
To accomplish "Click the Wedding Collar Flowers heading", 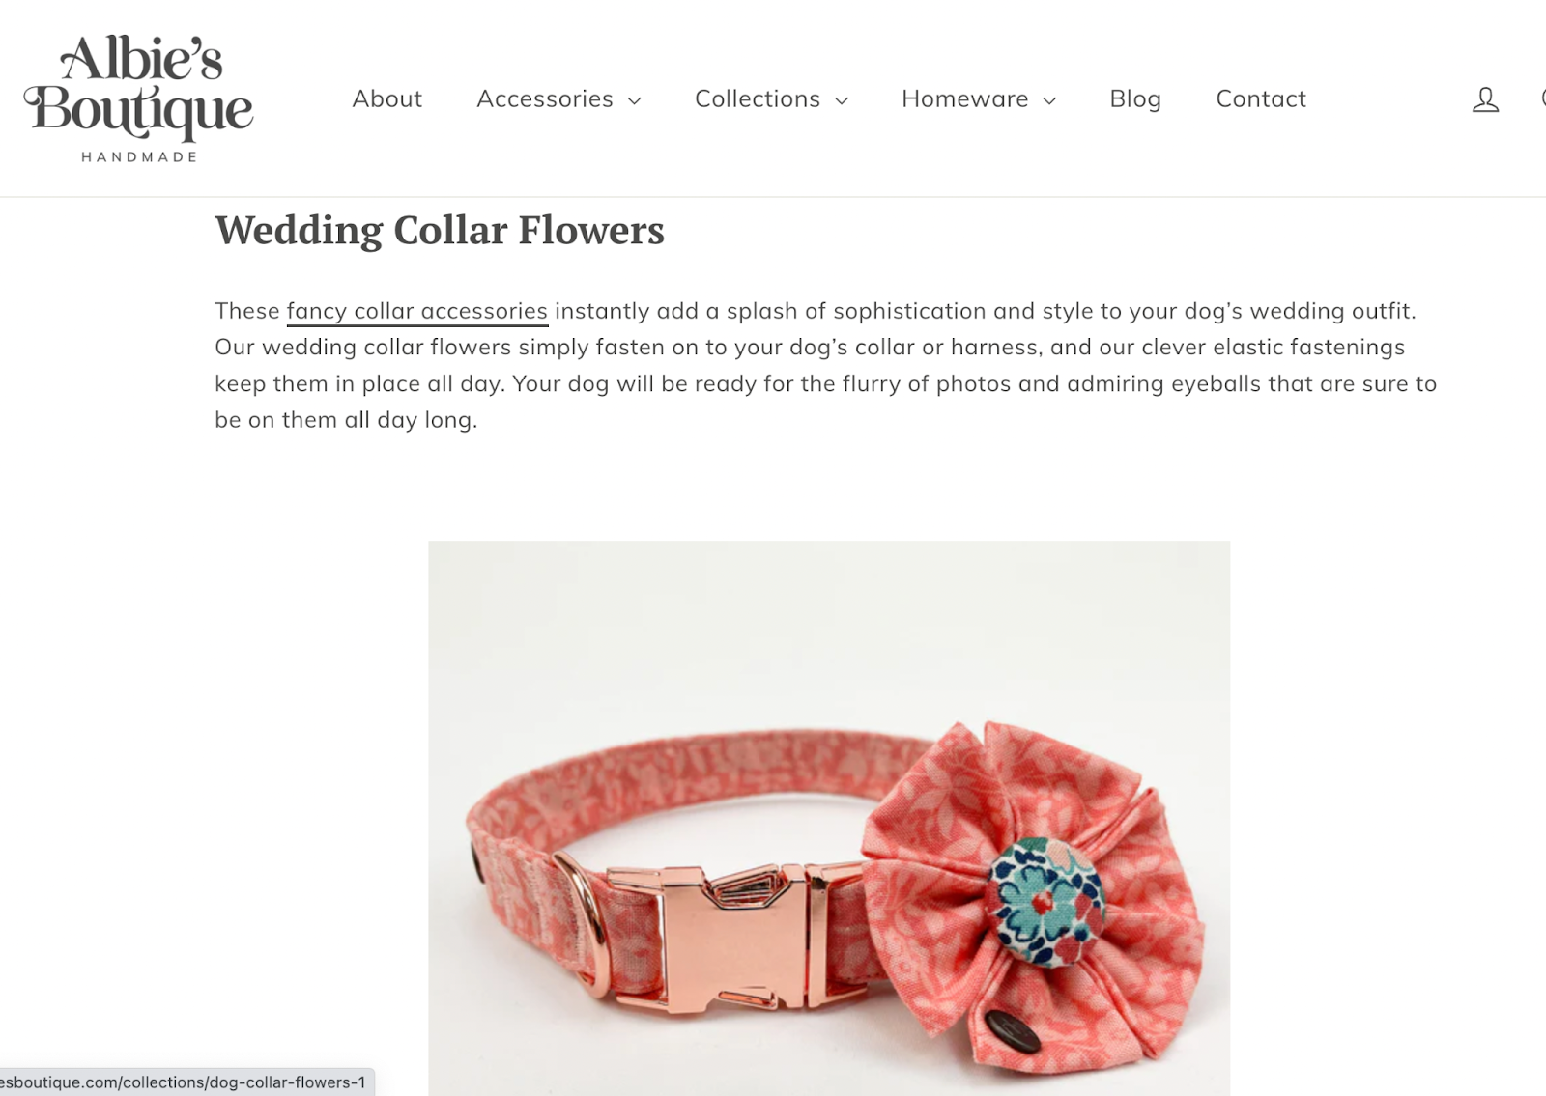I will [440, 230].
